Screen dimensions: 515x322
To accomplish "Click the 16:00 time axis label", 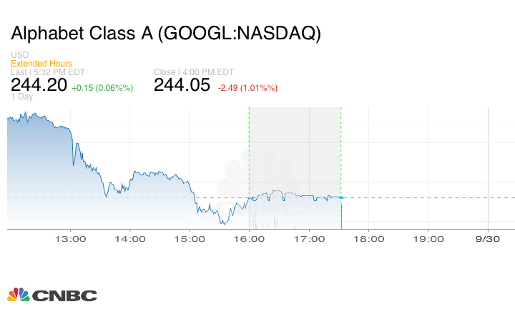I will tap(249, 239).
